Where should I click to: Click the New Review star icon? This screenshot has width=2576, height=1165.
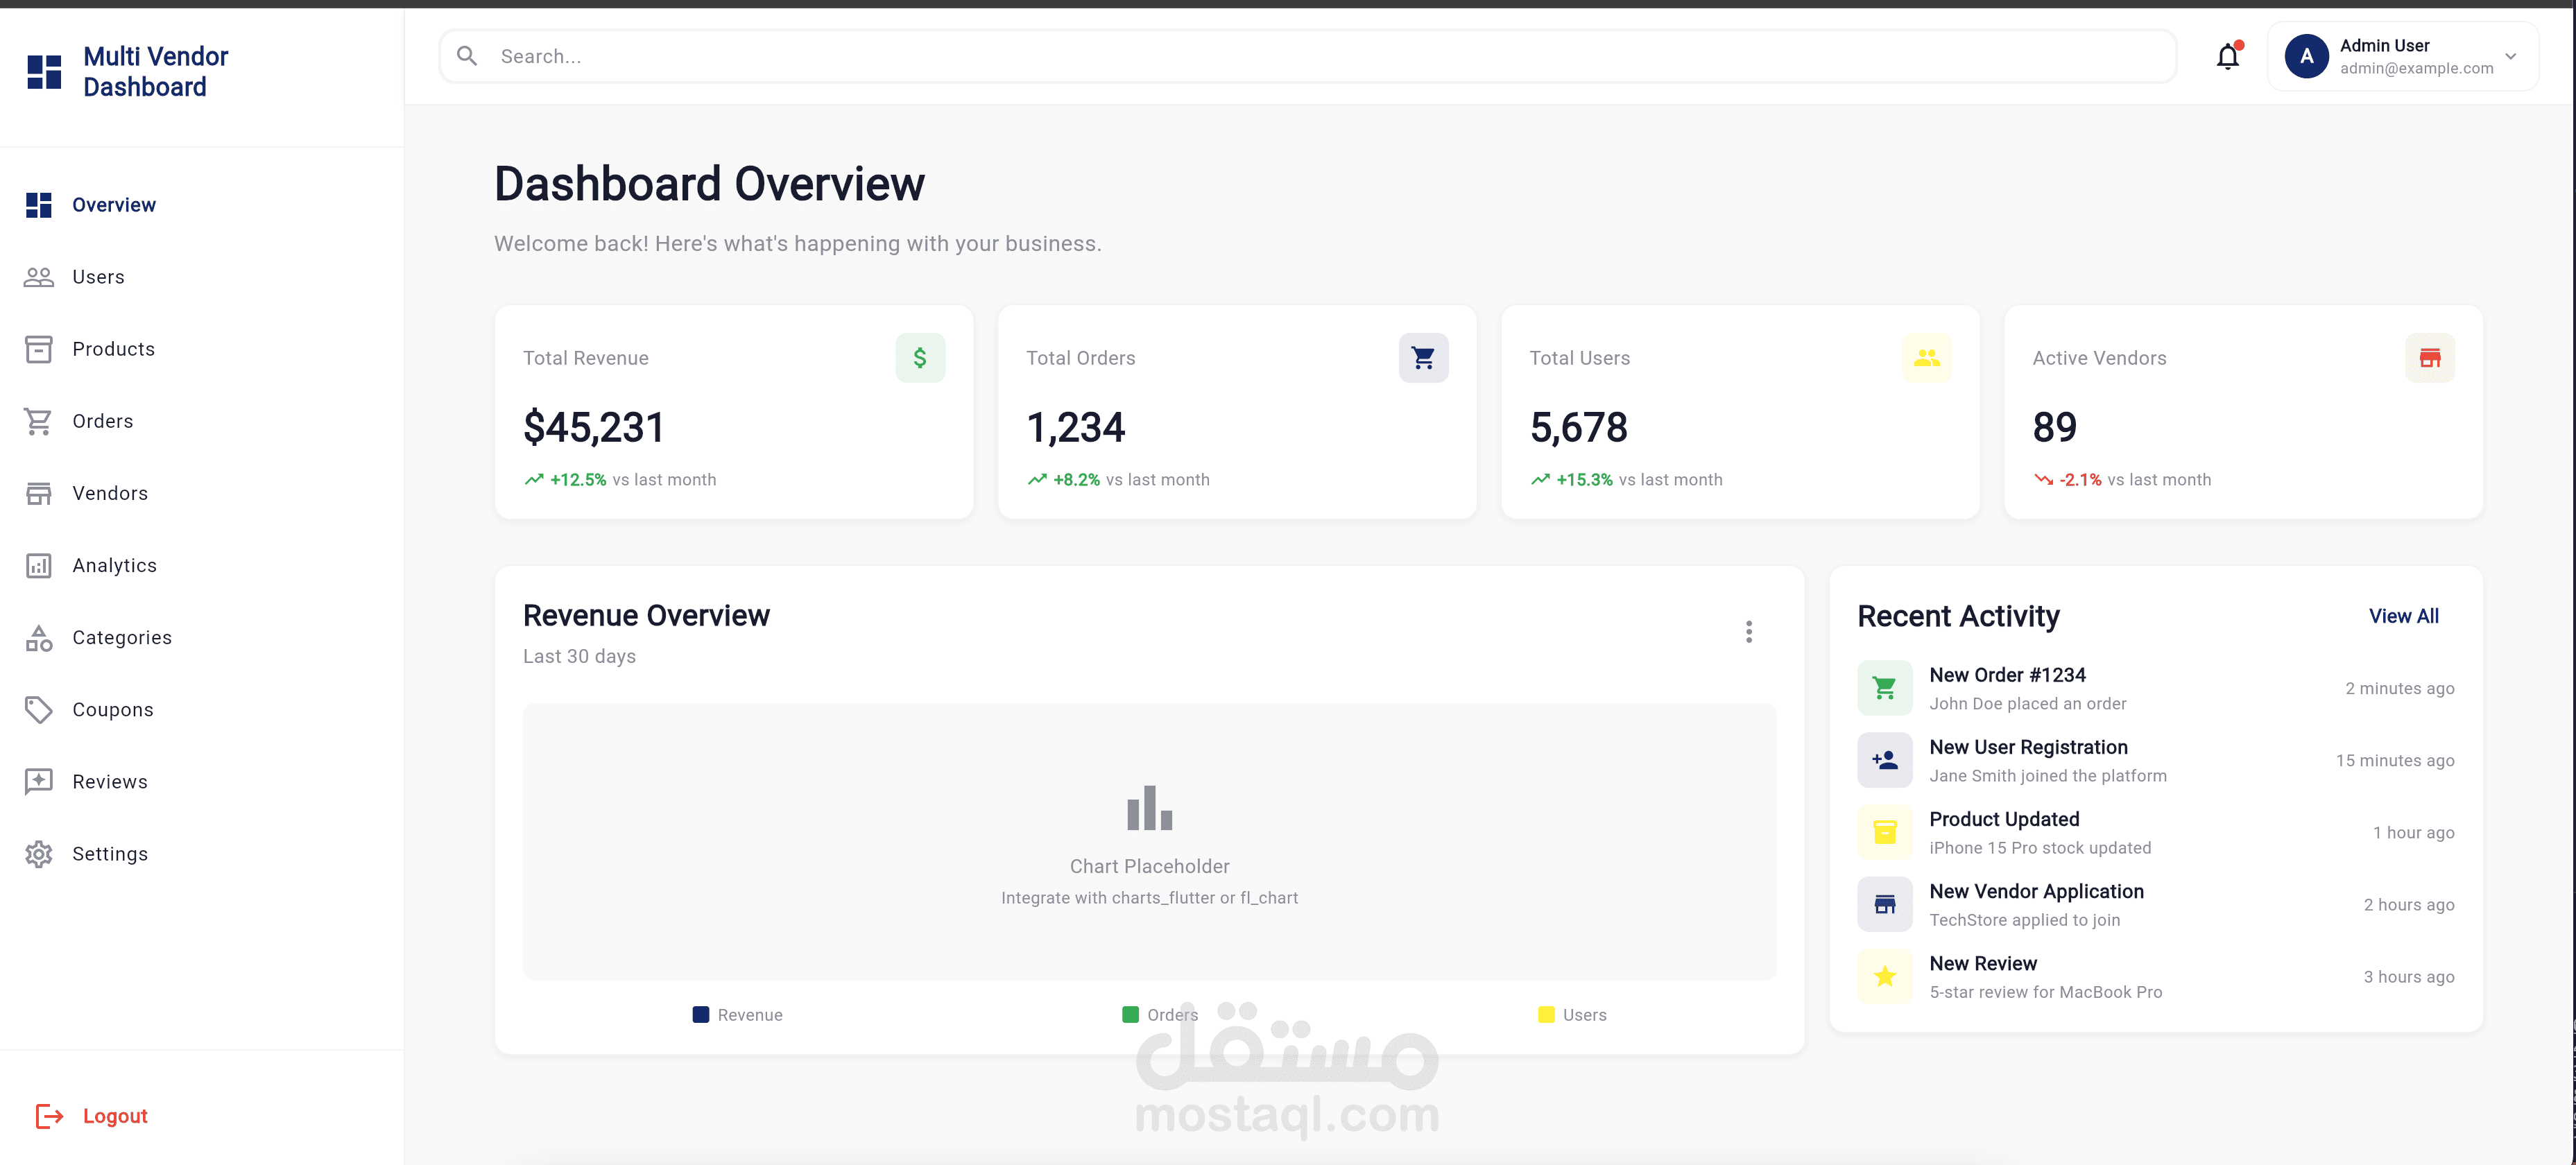click(x=1884, y=977)
